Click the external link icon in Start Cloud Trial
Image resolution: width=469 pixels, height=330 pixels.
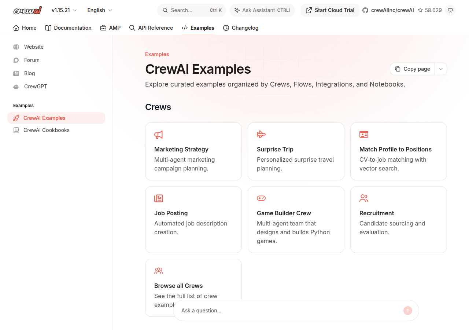pos(309,10)
